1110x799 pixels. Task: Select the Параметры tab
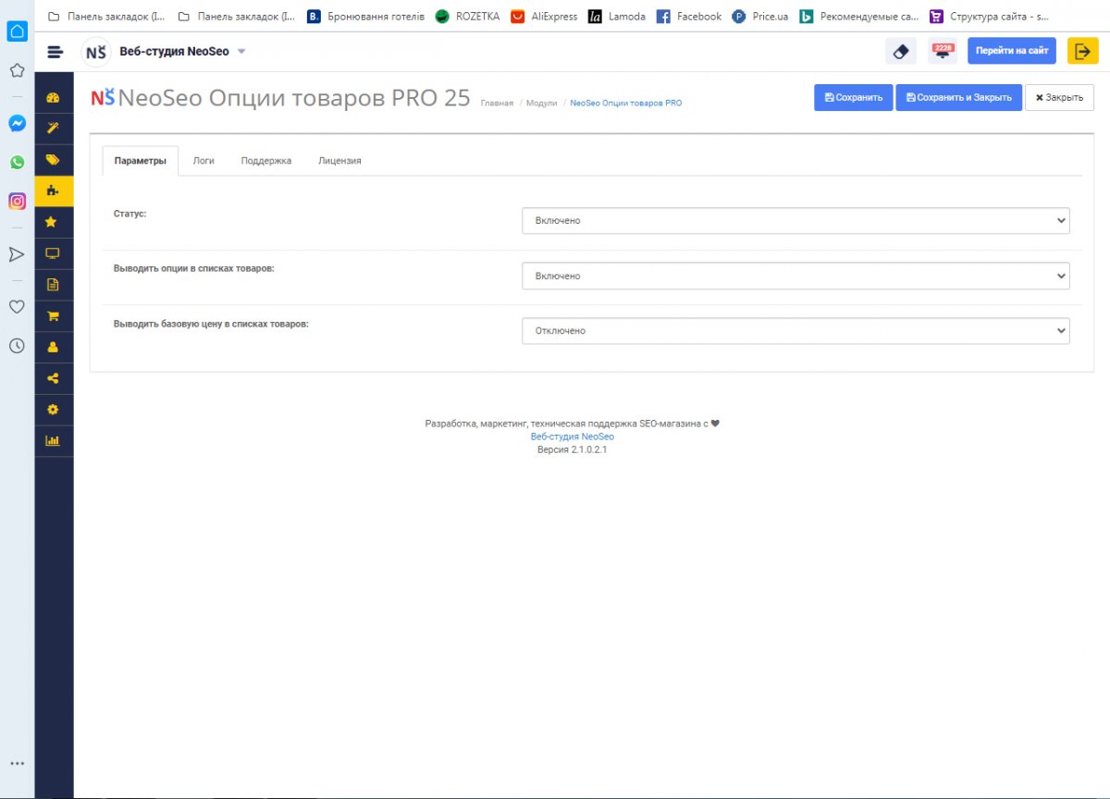(x=140, y=161)
